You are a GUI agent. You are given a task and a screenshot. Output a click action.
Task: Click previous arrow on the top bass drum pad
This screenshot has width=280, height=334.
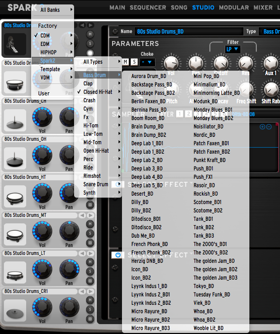point(82,25)
